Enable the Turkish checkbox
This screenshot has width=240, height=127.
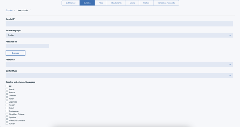7,124
